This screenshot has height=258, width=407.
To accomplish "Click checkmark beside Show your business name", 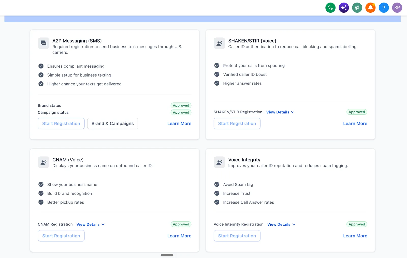I will click(x=41, y=184).
